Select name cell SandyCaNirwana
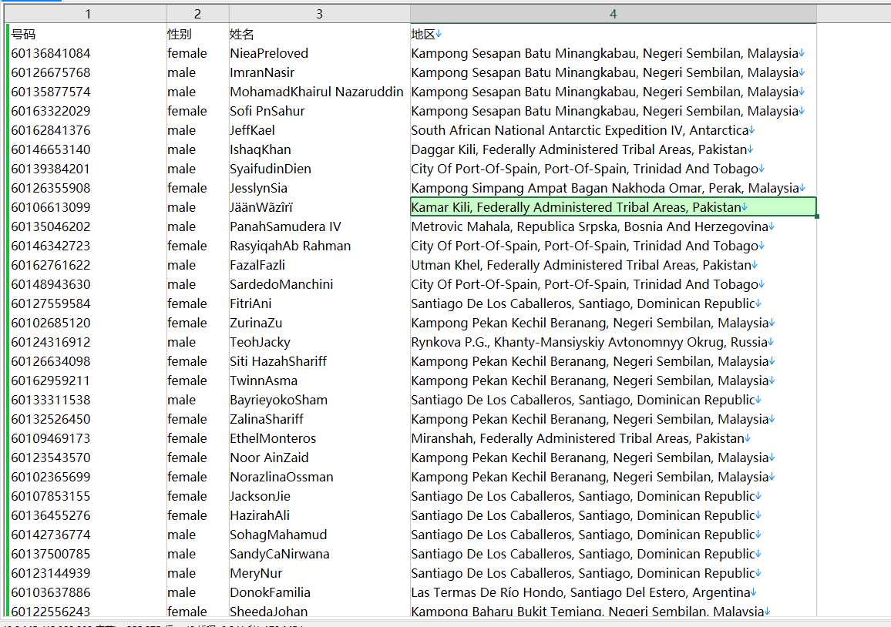The width and height of the screenshot is (891, 627). 319,555
